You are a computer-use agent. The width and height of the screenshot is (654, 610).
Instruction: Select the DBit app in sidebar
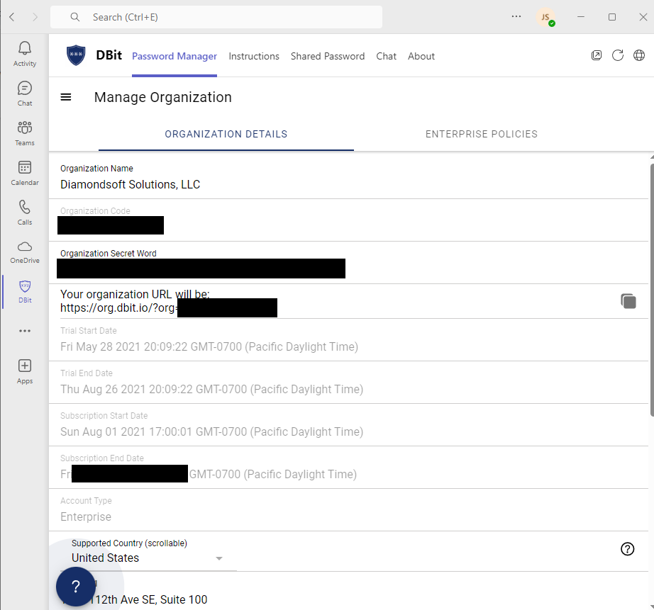pos(25,292)
